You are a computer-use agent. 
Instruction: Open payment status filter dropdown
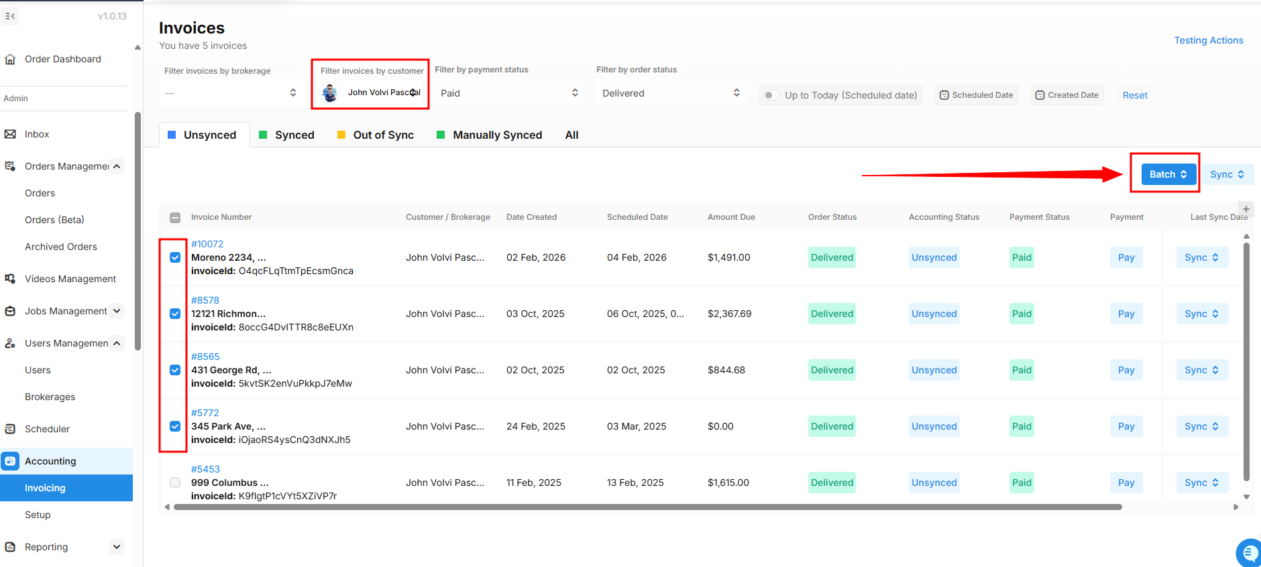point(509,93)
